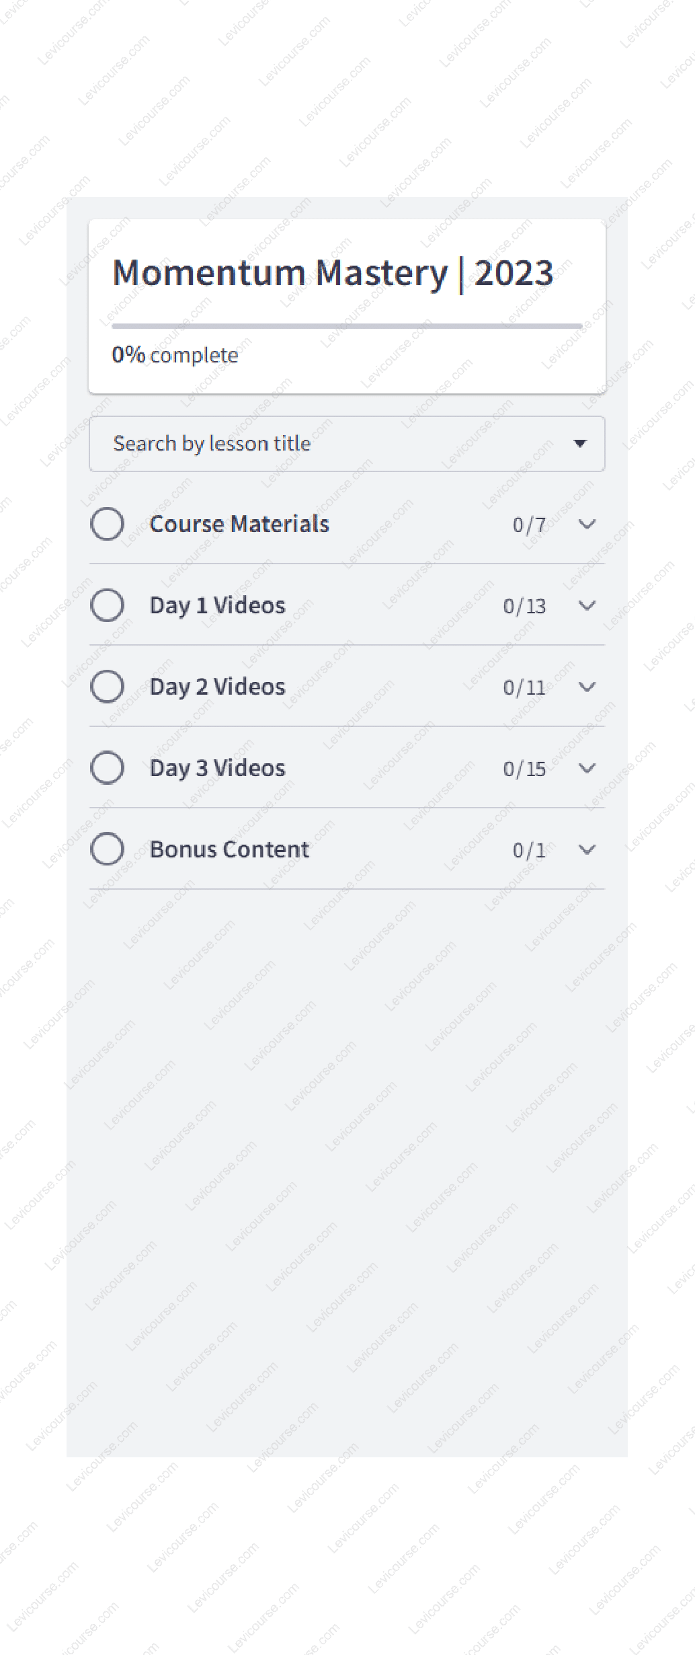The height and width of the screenshot is (1655, 695).
Task: Open the lesson search dropdown arrow
Action: click(581, 443)
